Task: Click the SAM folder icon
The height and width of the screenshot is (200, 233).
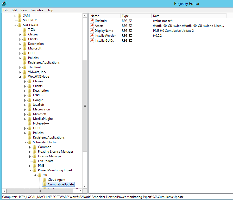Action: tap(20, 16)
